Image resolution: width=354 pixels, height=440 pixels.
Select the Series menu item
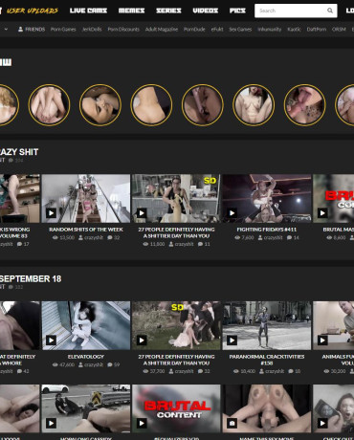[168, 11]
